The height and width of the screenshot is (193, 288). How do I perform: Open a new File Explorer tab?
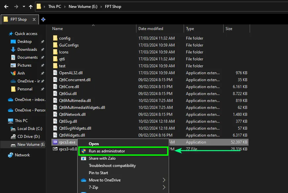[x=43, y=19]
